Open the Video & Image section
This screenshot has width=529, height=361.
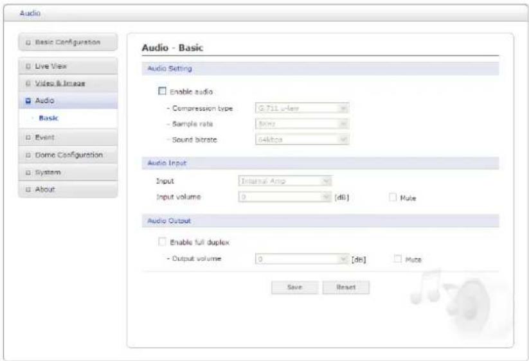(x=67, y=84)
